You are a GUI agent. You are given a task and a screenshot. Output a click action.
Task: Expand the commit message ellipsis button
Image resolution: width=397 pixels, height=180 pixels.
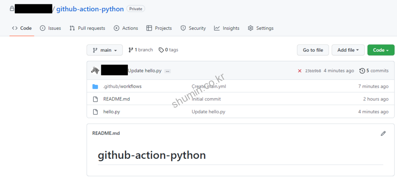pos(167,71)
